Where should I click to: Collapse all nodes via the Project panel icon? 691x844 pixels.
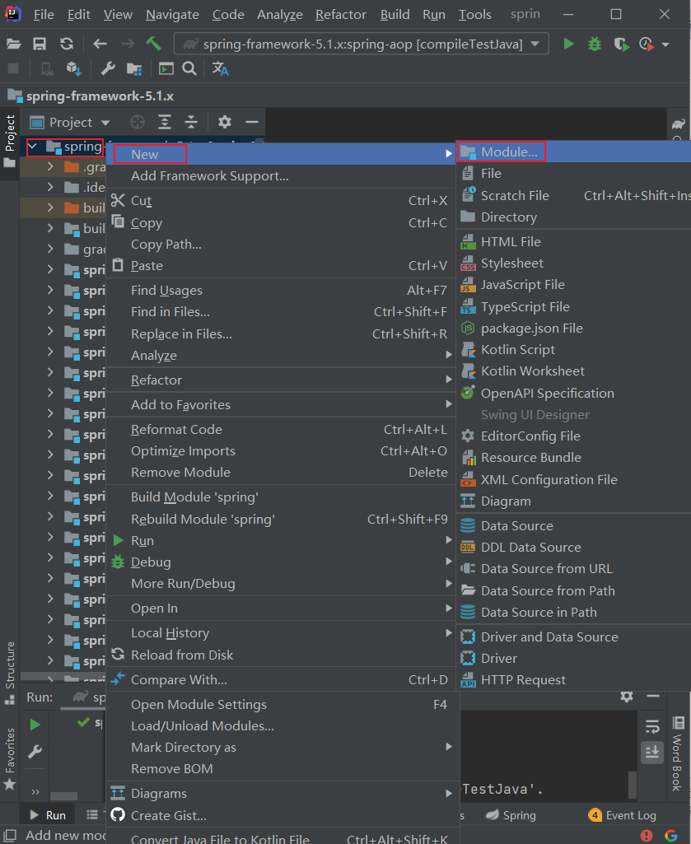(191, 122)
